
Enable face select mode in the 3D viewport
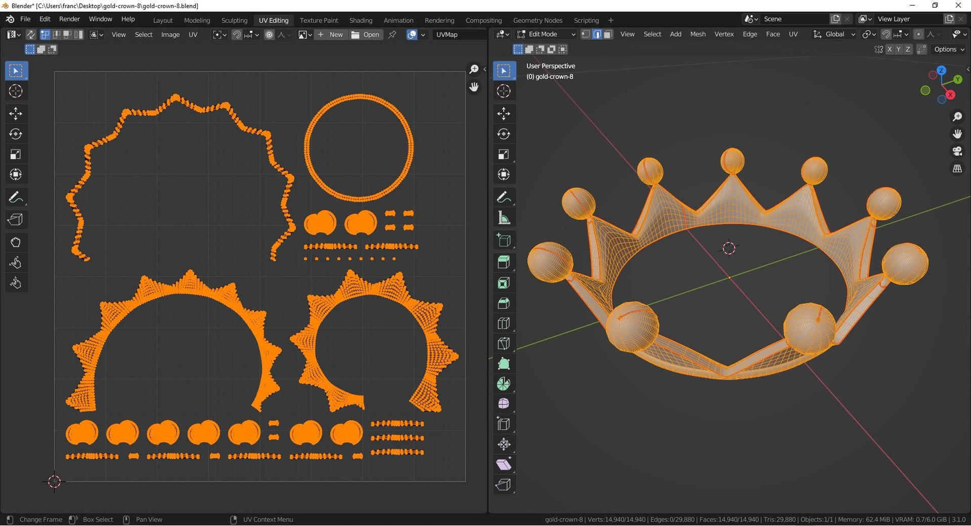click(x=608, y=34)
